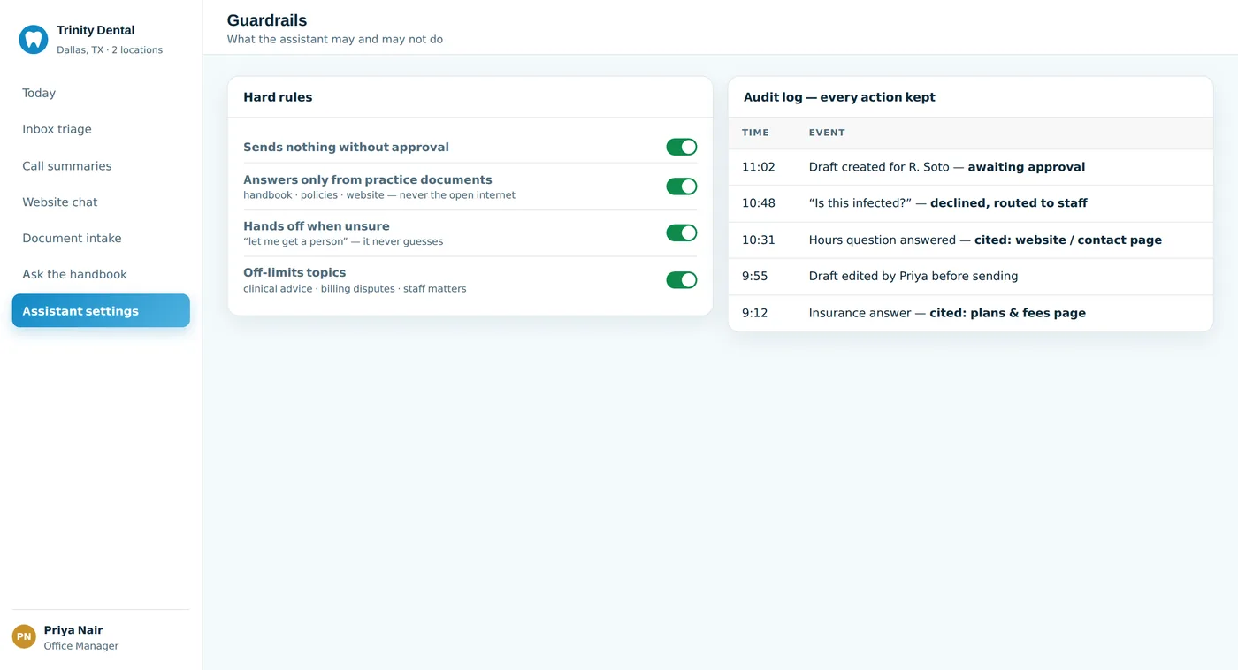Select the 11:02 R. Soto draft entry
This screenshot has height=670, width=1238.
[970, 167]
